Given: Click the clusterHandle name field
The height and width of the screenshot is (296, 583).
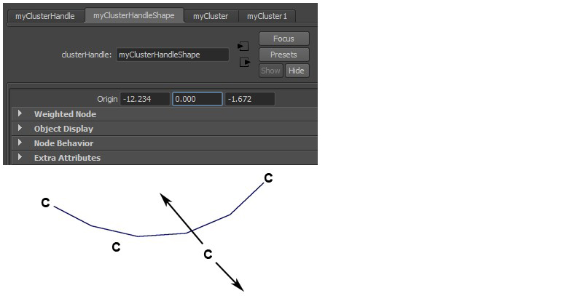Looking at the screenshot, I should (x=173, y=55).
